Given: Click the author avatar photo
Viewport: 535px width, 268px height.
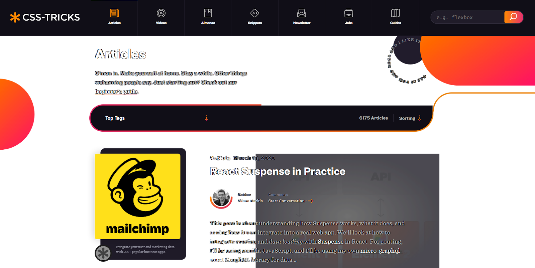Looking at the screenshot, I should pos(221,198).
